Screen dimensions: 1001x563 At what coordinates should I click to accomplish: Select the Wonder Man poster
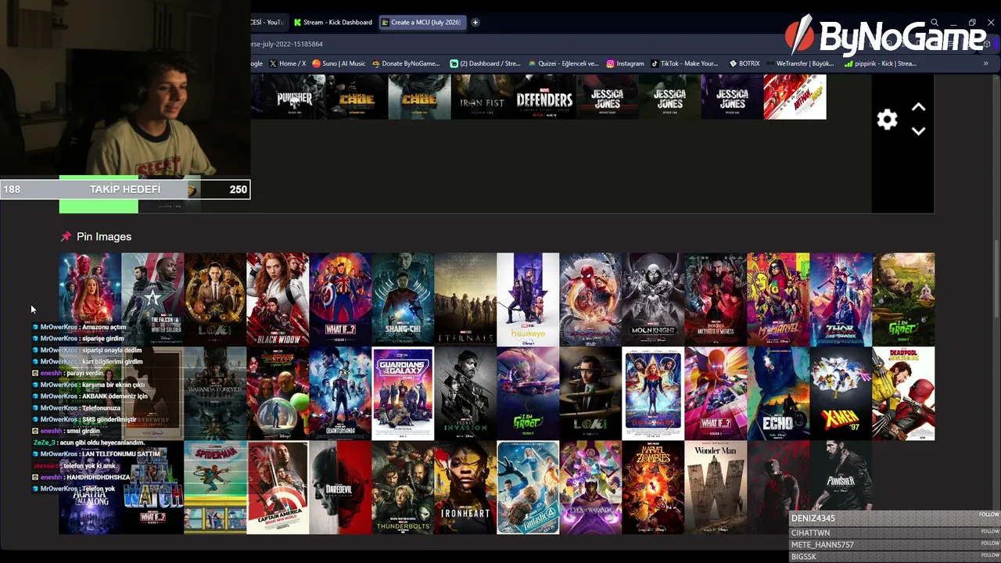(716, 487)
